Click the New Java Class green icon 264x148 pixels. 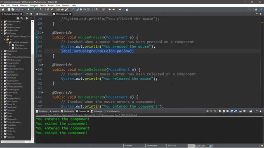tap(52, 9)
